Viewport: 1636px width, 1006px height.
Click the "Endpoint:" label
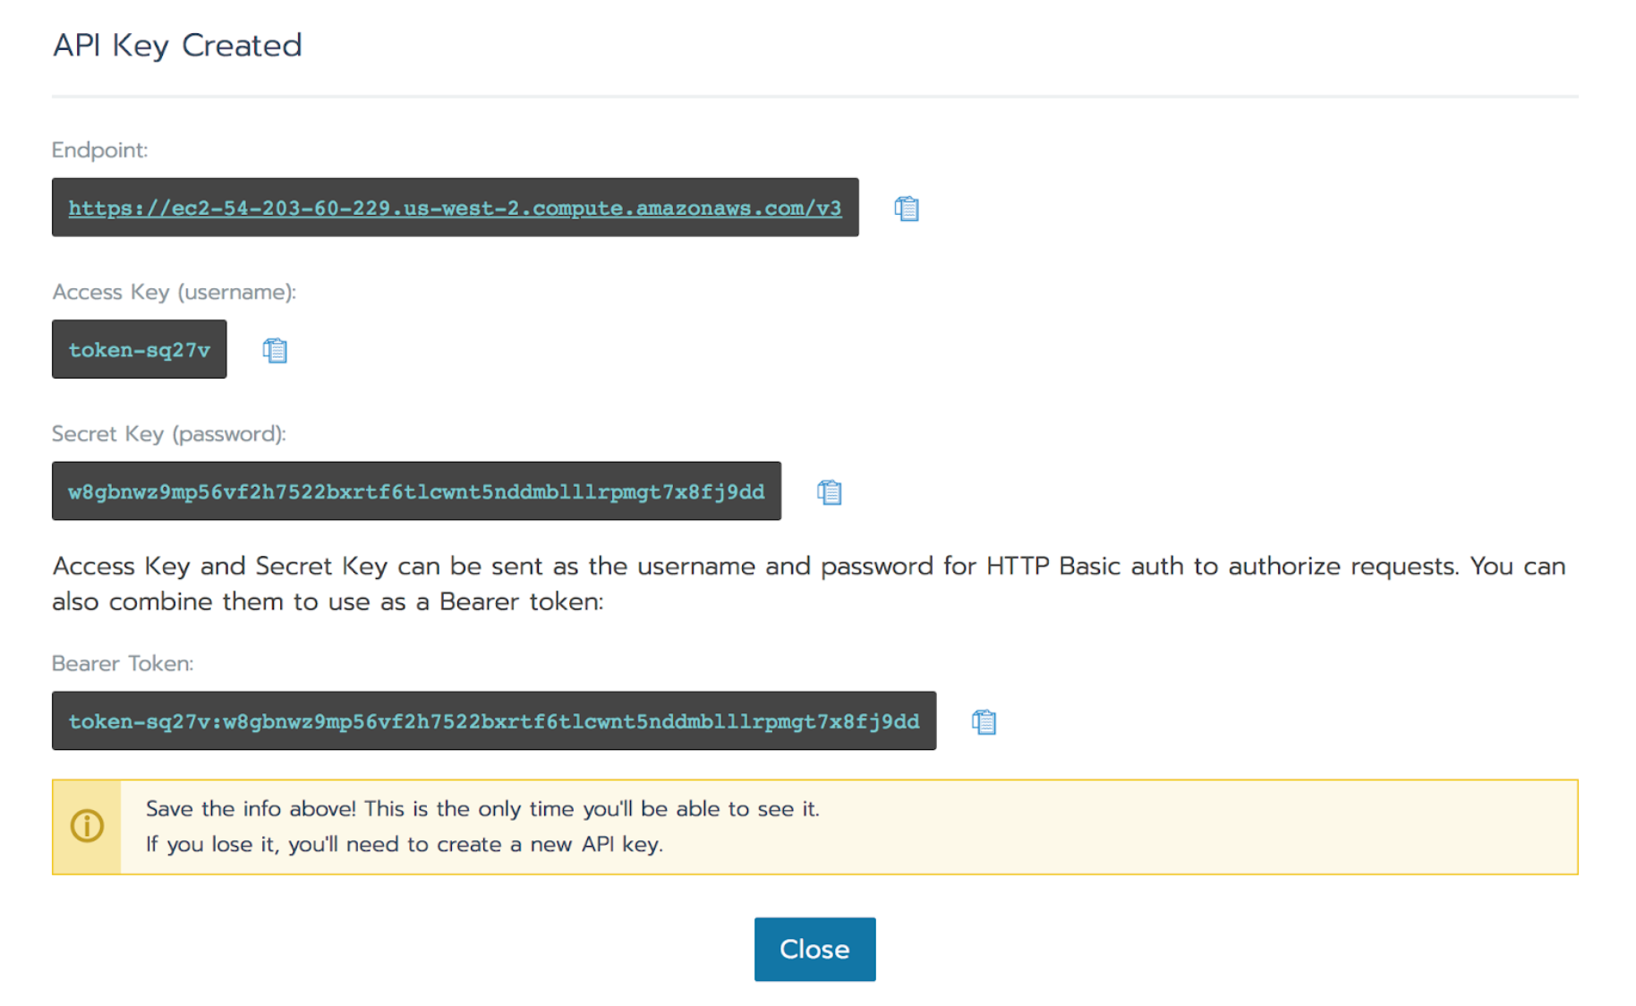click(99, 150)
